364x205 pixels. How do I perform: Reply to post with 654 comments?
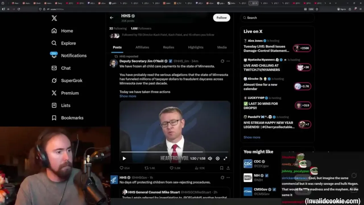coord(125,168)
